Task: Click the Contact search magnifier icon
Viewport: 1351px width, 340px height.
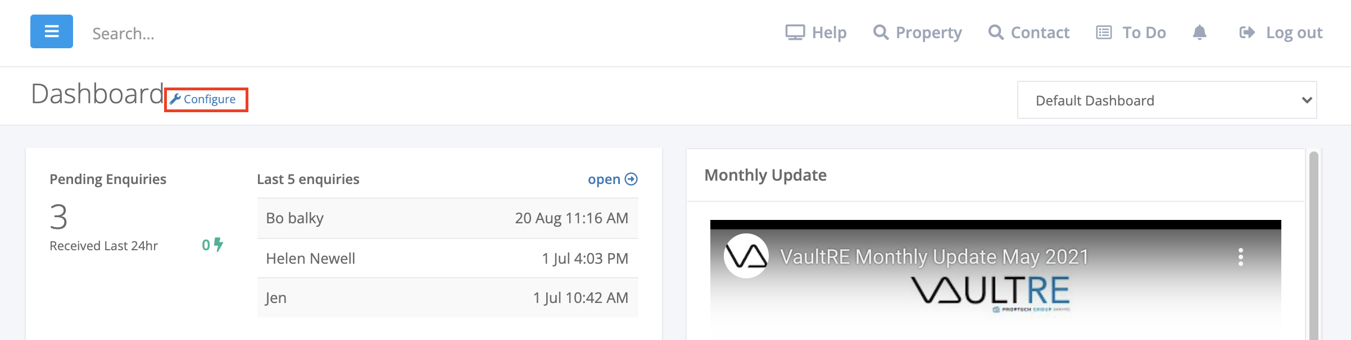Action: pos(996,33)
